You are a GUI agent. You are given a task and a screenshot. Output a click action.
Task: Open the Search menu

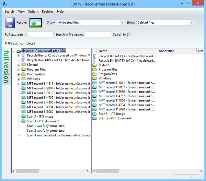pos(9,11)
